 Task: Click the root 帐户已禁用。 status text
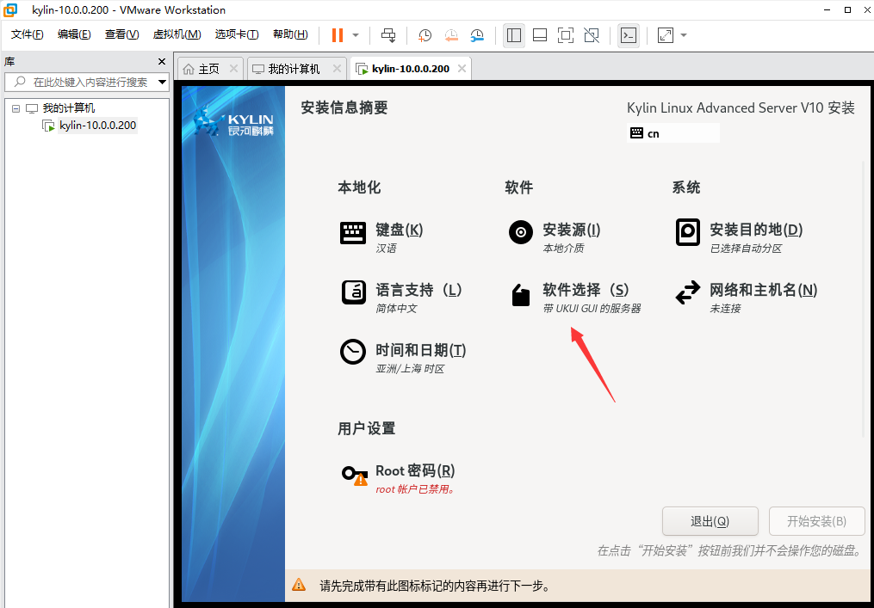coord(416,489)
